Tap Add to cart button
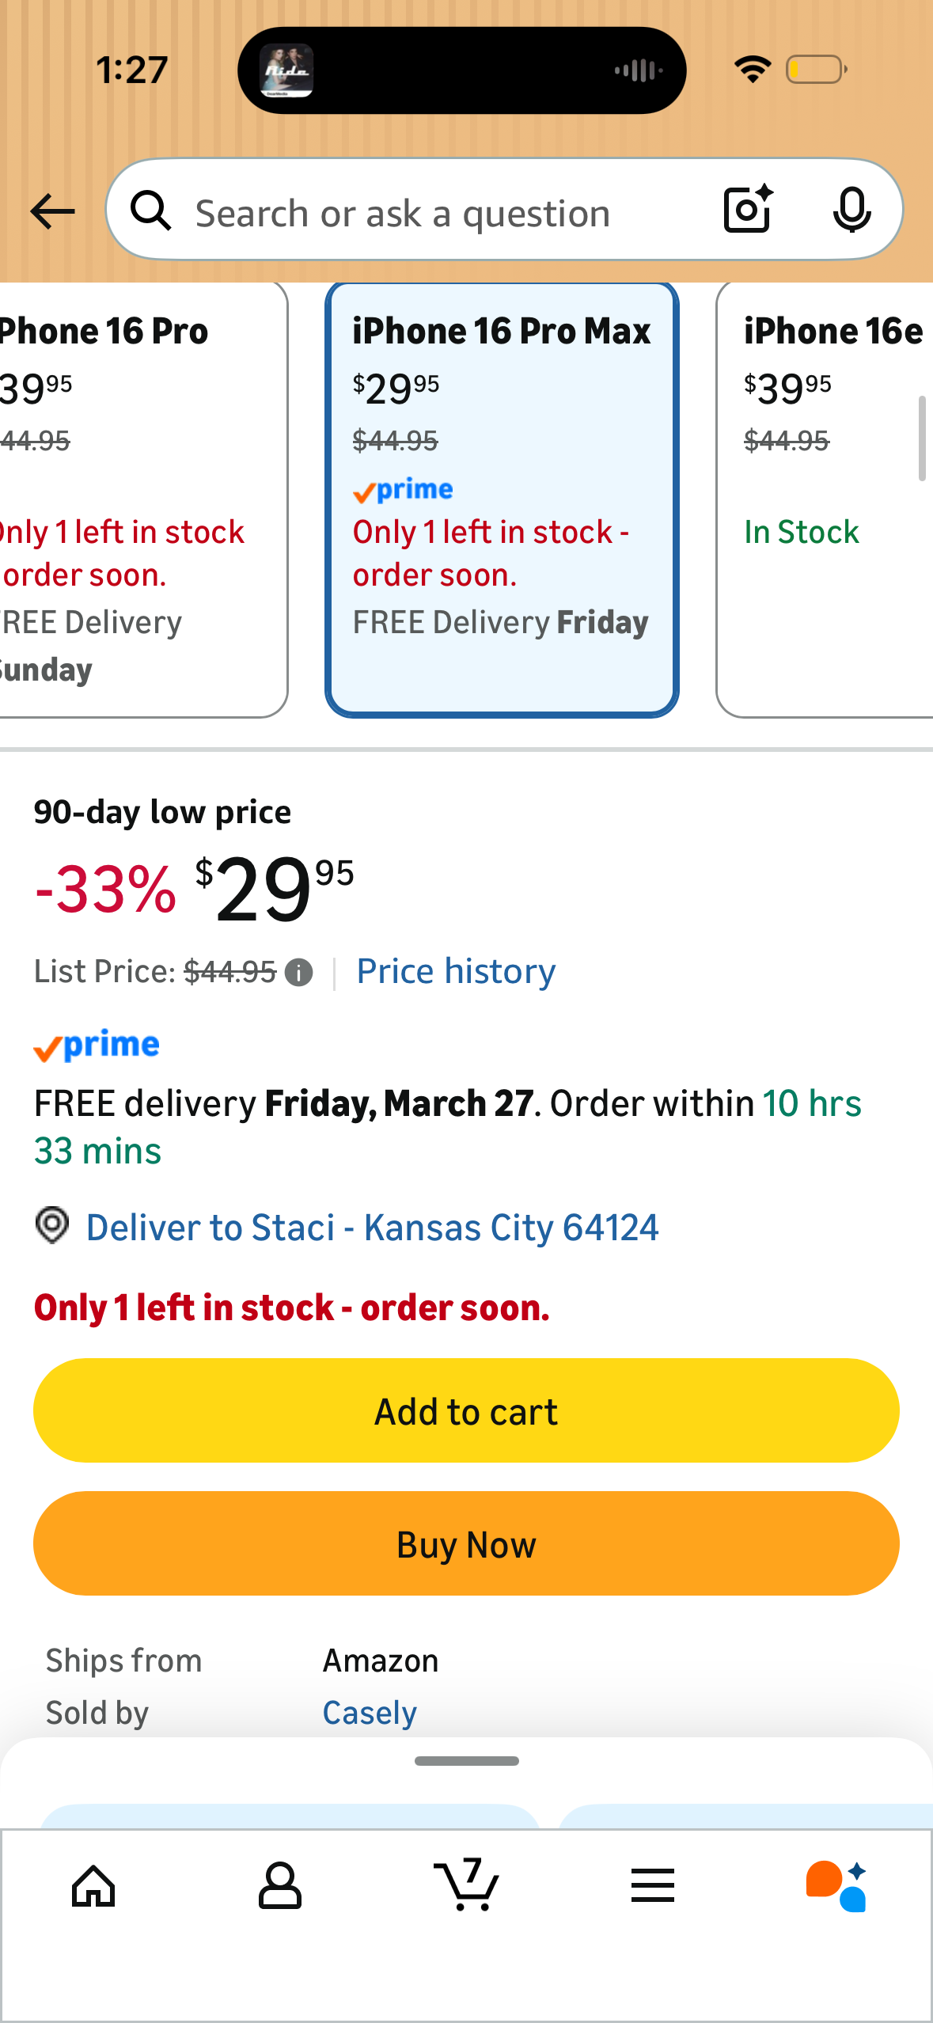 (466, 1410)
